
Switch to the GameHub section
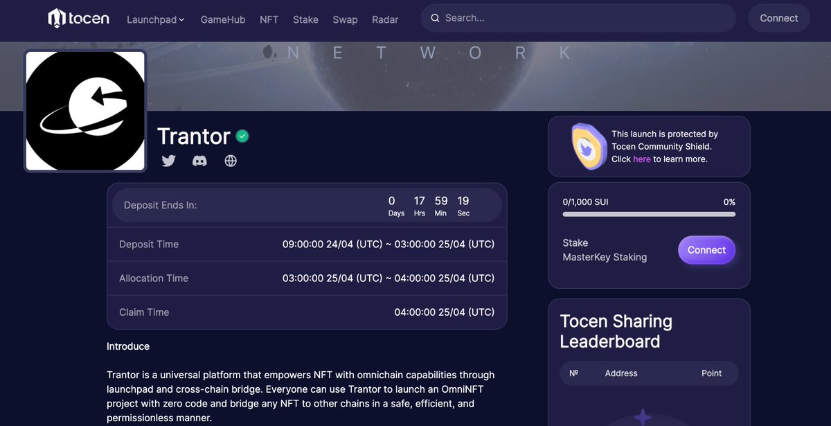222,19
